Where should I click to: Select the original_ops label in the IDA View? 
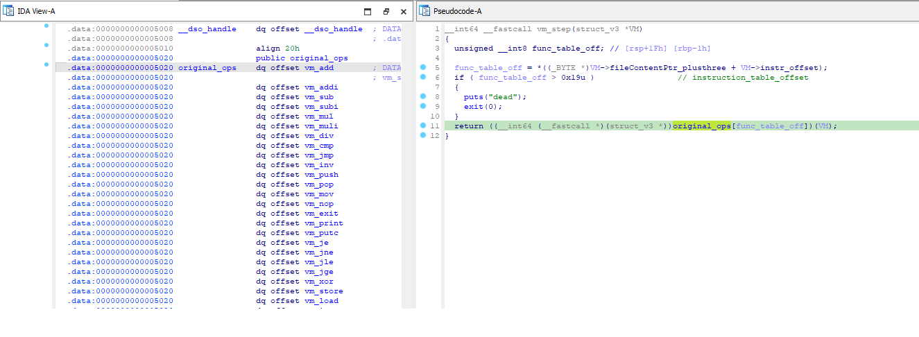[x=207, y=68]
